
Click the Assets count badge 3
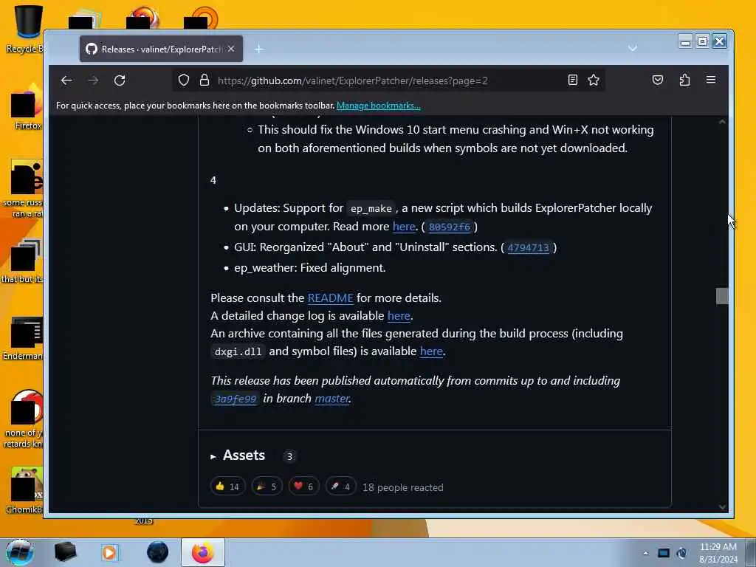289,456
